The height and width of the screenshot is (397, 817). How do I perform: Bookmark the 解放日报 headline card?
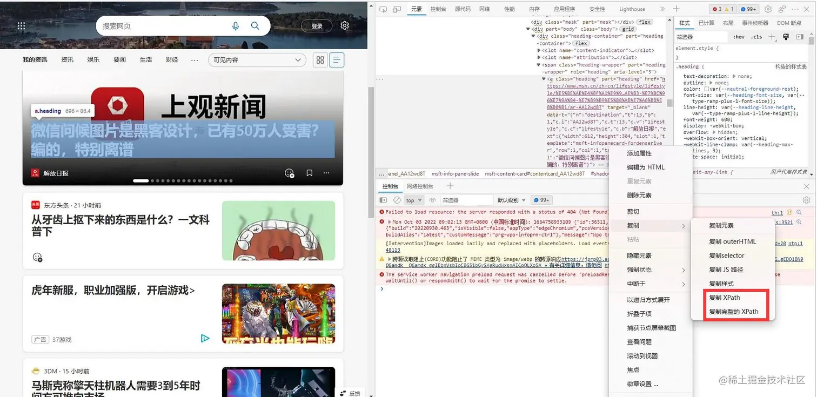click(x=310, y=173)
